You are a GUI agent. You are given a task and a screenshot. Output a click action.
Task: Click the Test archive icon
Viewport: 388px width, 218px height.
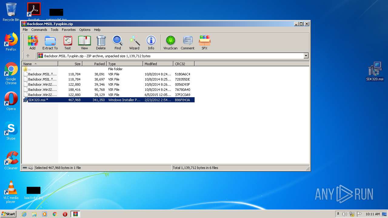pos(68,43)
